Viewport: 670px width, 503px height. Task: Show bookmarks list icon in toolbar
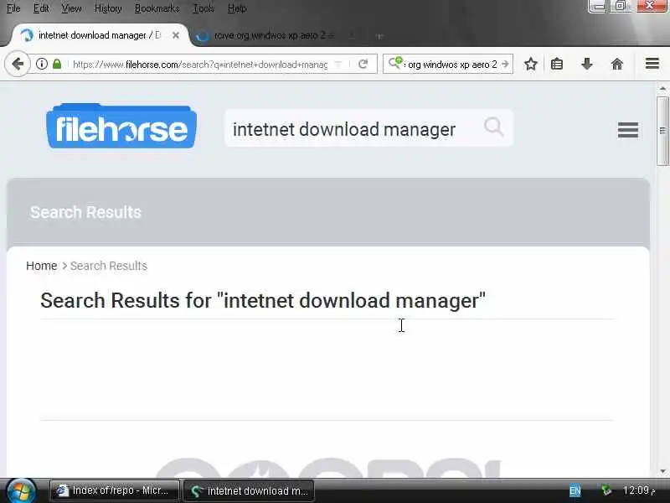pyautogui.click(x=557, y=65)
